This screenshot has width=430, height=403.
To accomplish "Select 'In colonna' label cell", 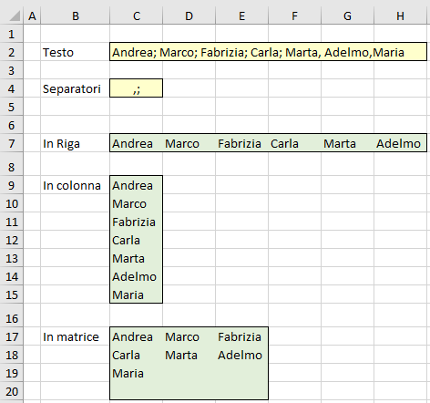I will [x=75, y=185].
